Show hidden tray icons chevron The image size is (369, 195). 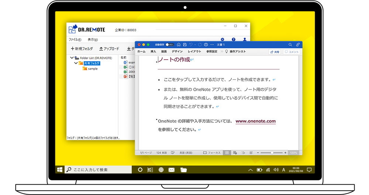tap(251, 170)
